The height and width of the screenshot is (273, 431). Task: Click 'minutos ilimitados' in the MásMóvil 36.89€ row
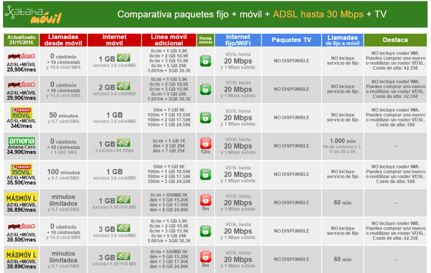pos(64,200)
